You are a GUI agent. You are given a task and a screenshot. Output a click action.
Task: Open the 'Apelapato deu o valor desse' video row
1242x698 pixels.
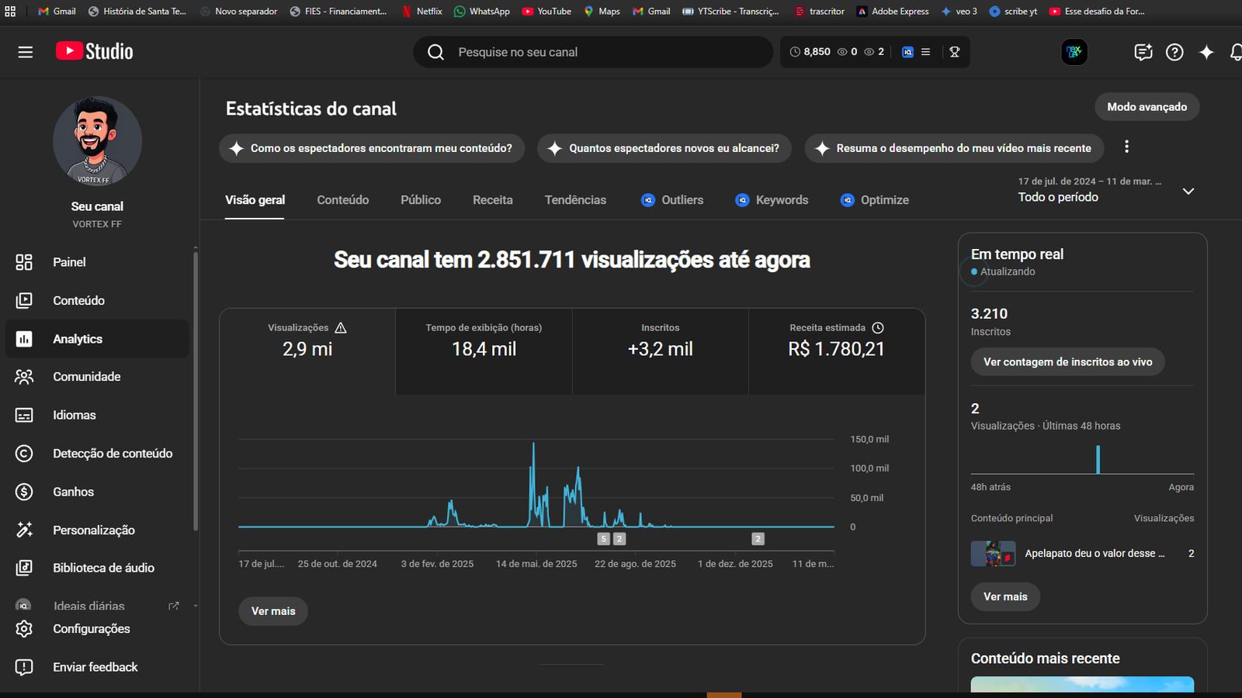tap(1082, 554)
